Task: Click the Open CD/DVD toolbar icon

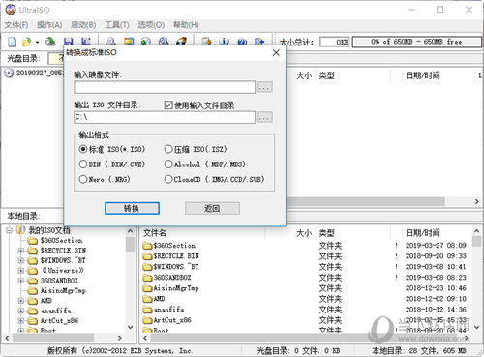Action: coord(50,42)
